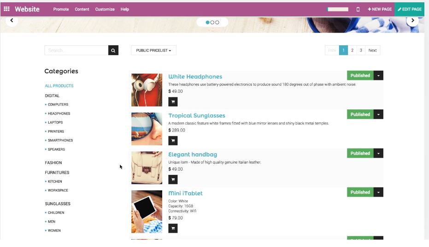Expand options arrow for Mini iTablet

point(378,192)
